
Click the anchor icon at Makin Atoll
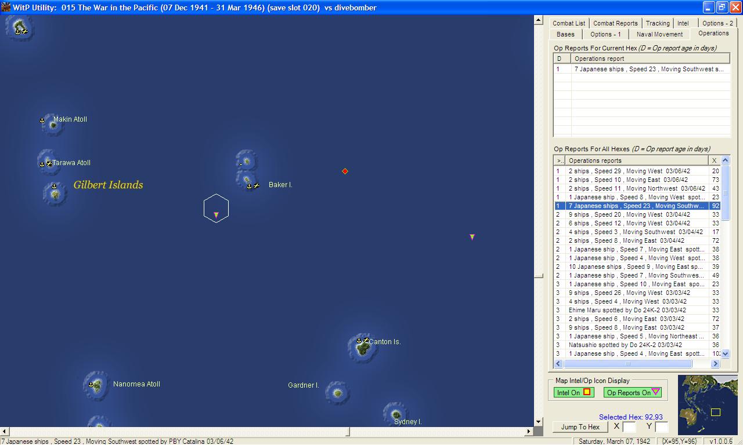tap(42, 121)
